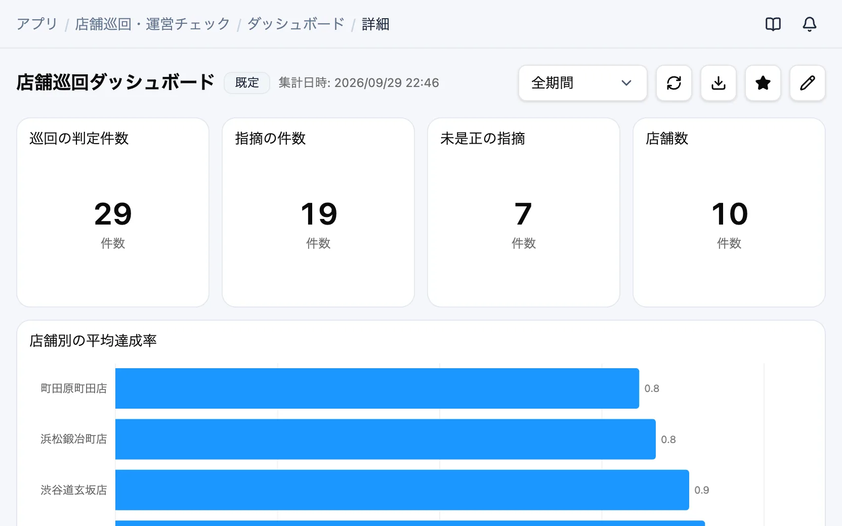Select the 浜松鍛冶町店 bar
842x526 pixels.
386,439
